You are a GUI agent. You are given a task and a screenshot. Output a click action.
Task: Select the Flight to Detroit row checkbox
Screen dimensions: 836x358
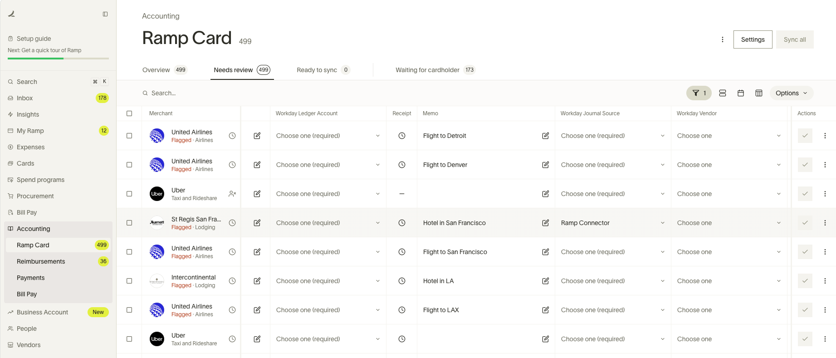point(129,136)
